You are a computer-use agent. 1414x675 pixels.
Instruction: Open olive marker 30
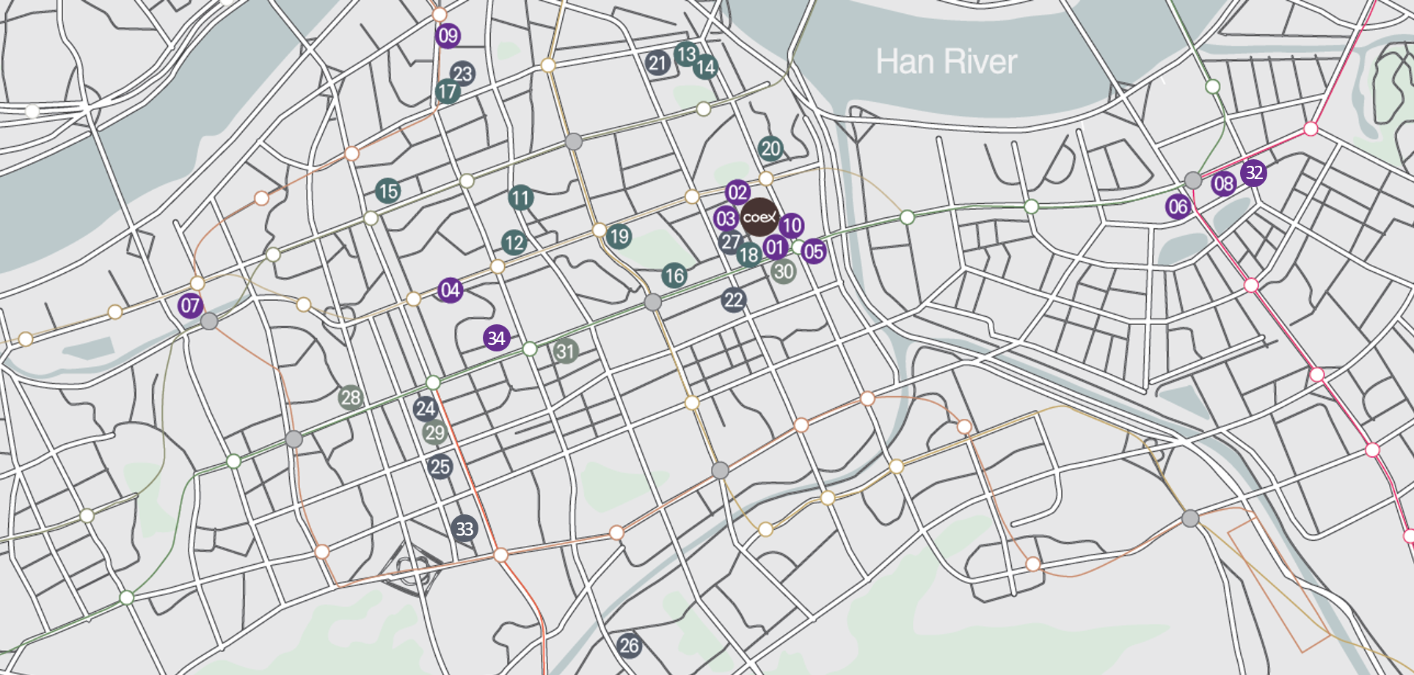click(784, 271)
